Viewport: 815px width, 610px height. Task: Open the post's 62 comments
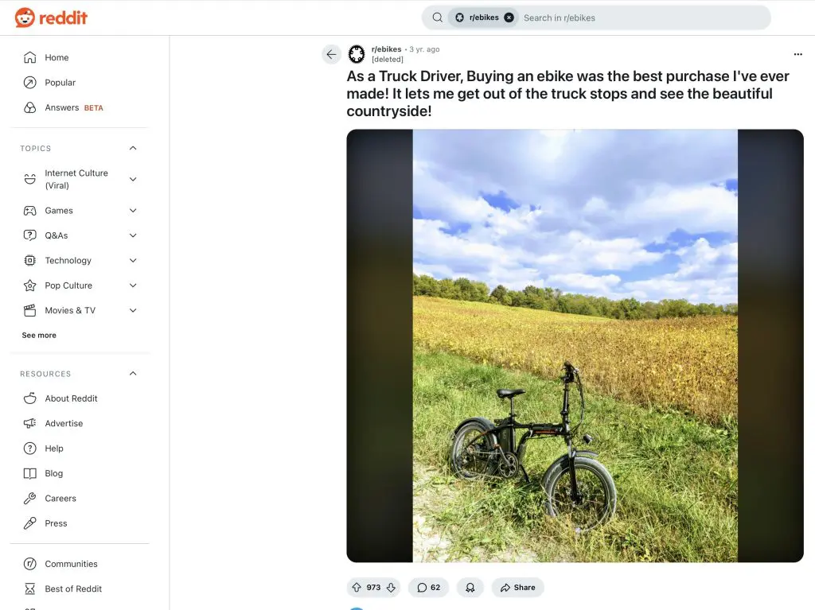[x=428, y=588]
